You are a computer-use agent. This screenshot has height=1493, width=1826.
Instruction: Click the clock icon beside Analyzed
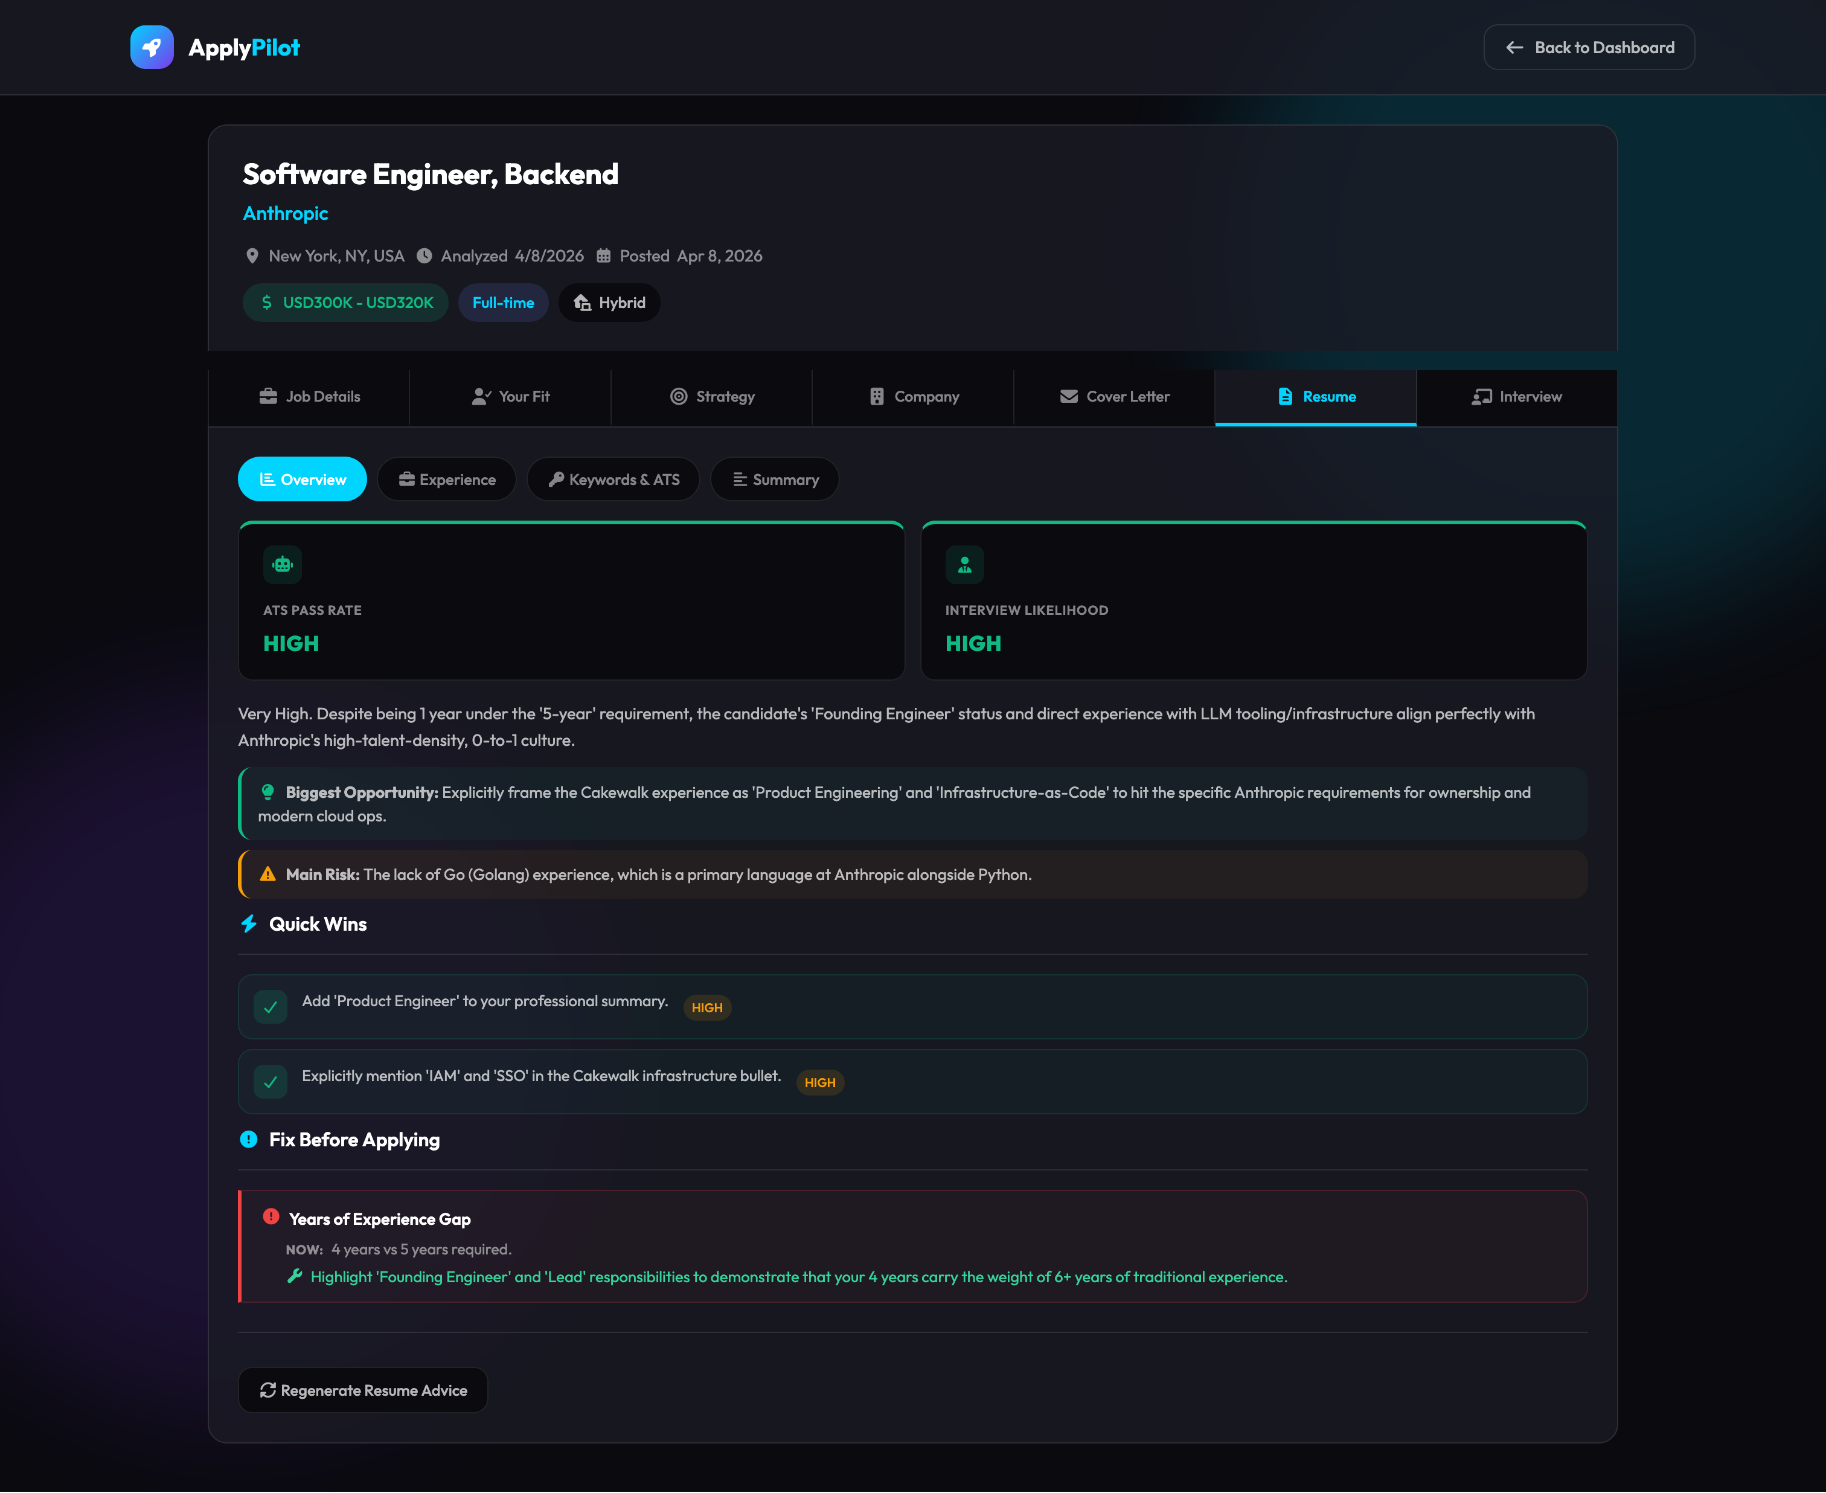click(x=424, y=255)
